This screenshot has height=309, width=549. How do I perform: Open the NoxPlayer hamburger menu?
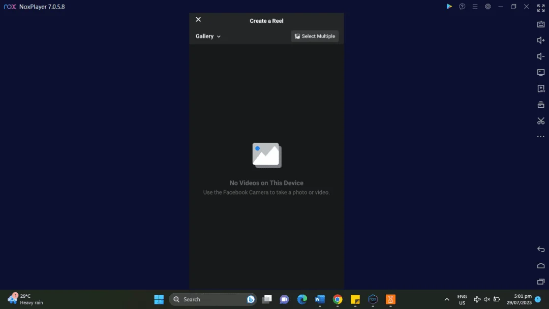[x=475, y=6]
